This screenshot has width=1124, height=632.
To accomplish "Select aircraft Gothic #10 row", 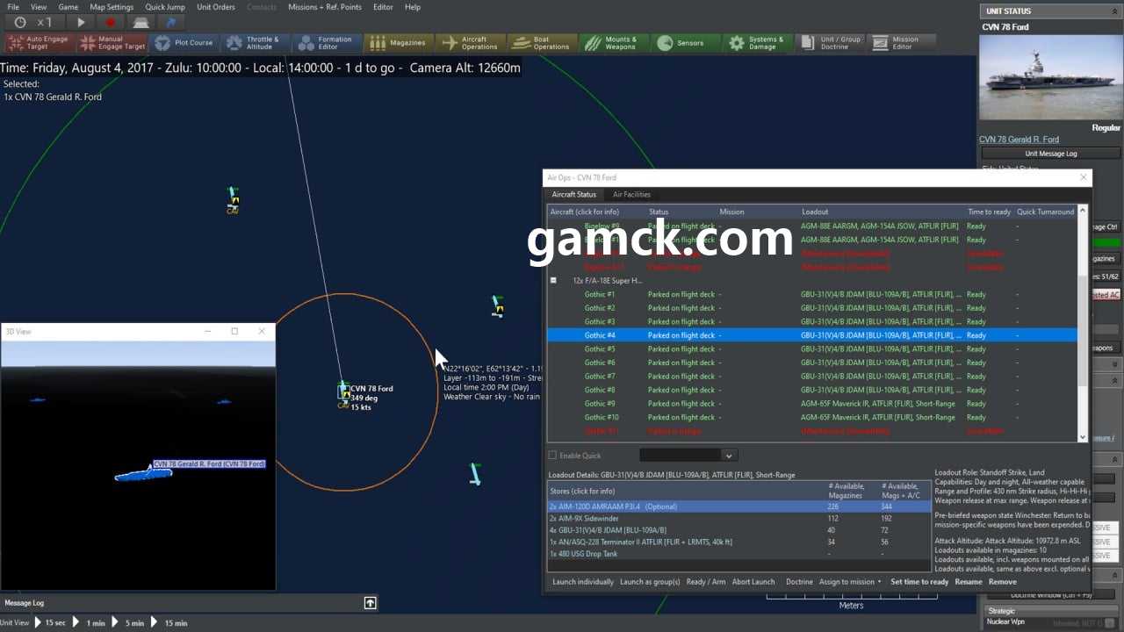I will click(812, 418).
